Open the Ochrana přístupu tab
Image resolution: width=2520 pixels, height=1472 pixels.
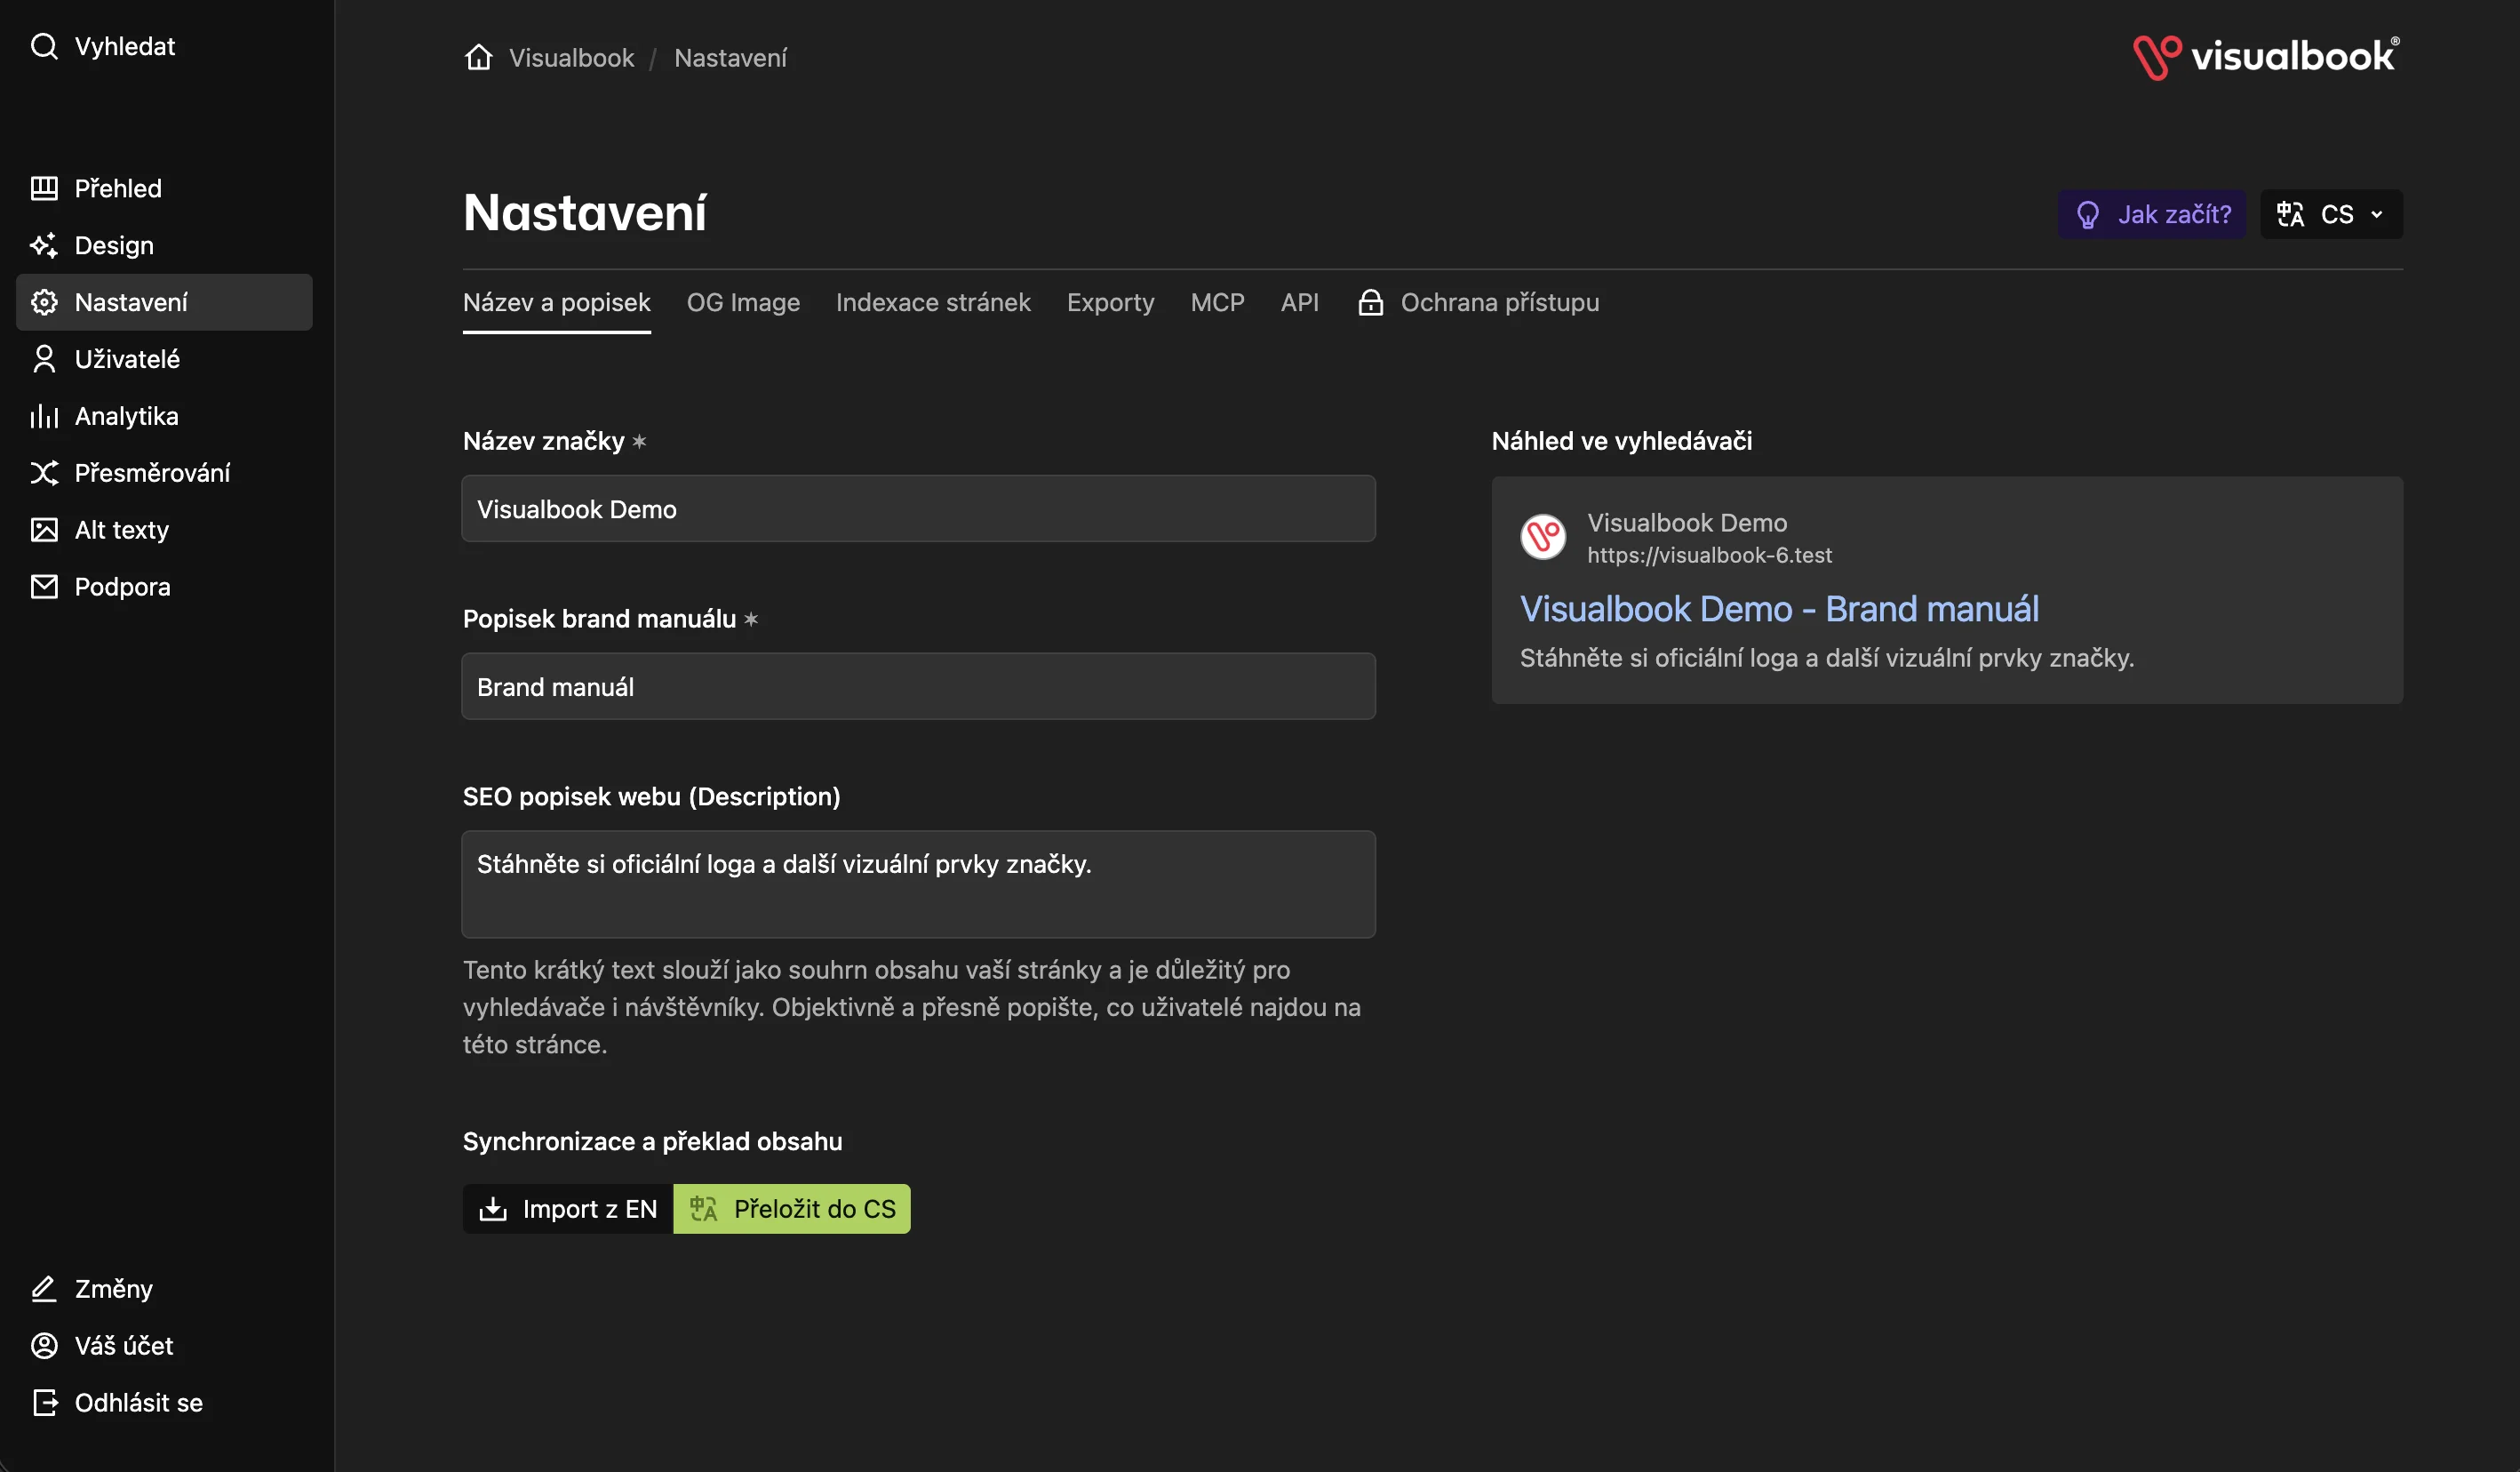(1479, 302)
